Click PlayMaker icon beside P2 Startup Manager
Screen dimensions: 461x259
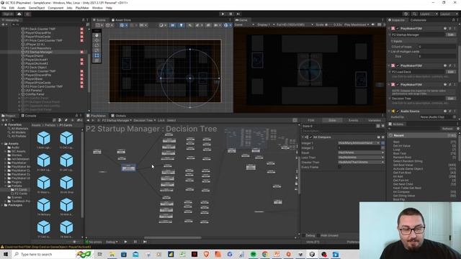point(81,52)
